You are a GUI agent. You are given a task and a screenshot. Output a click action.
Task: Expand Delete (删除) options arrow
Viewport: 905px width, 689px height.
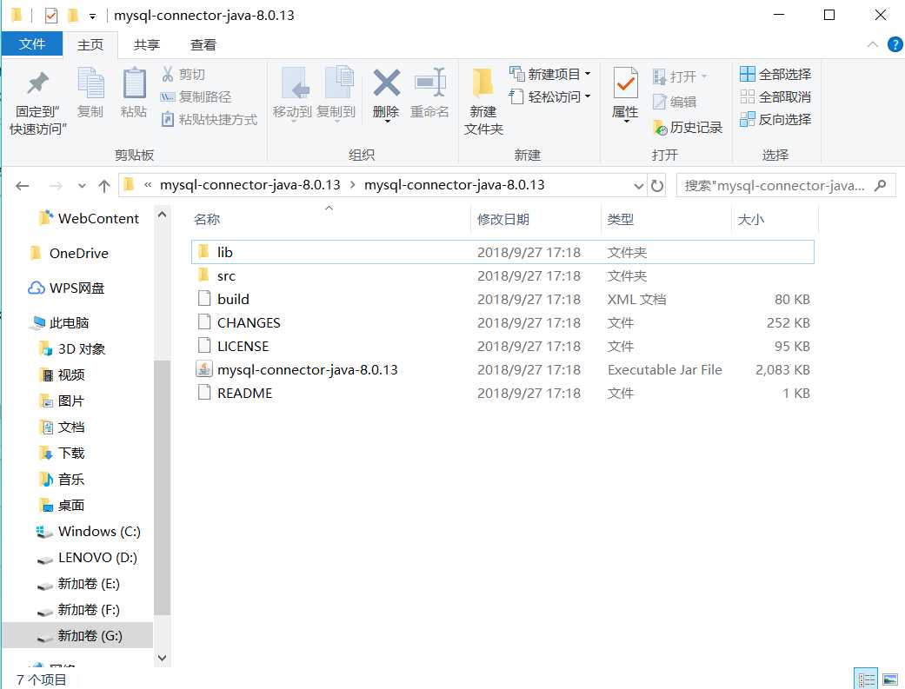(387, 121)
